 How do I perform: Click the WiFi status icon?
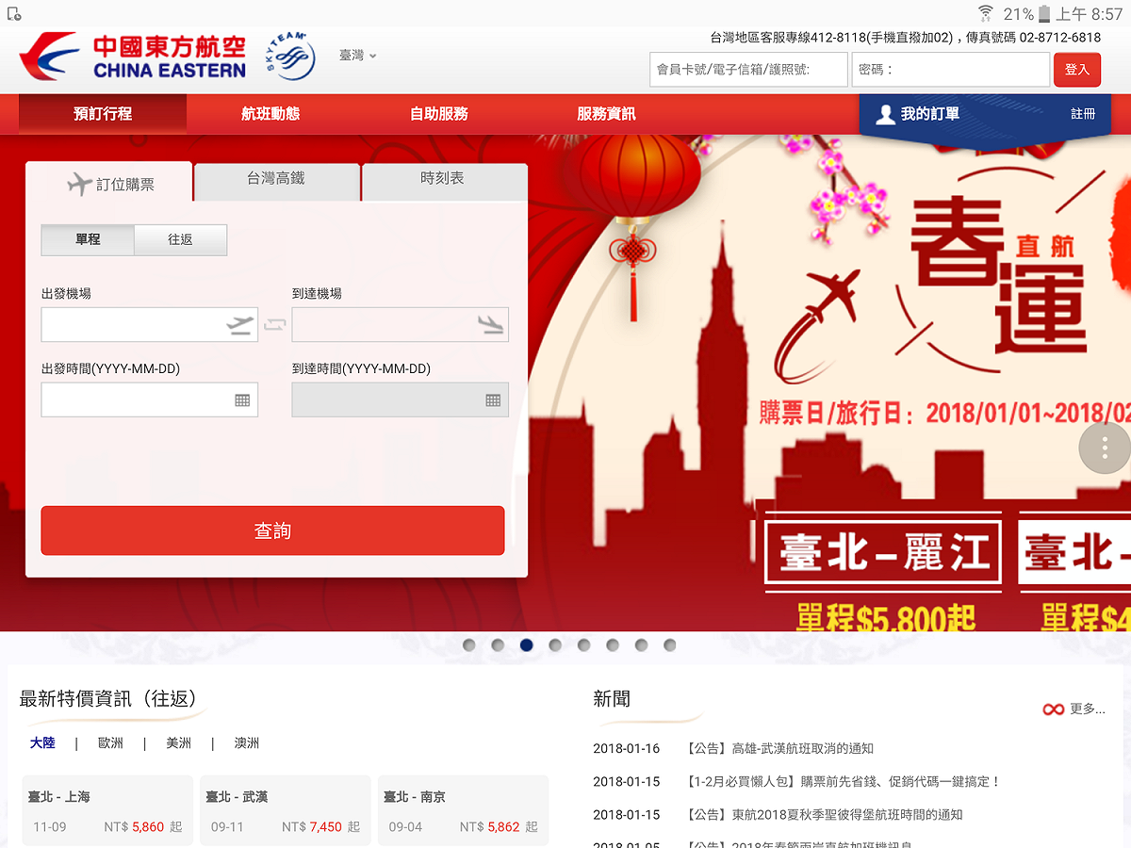986,13
